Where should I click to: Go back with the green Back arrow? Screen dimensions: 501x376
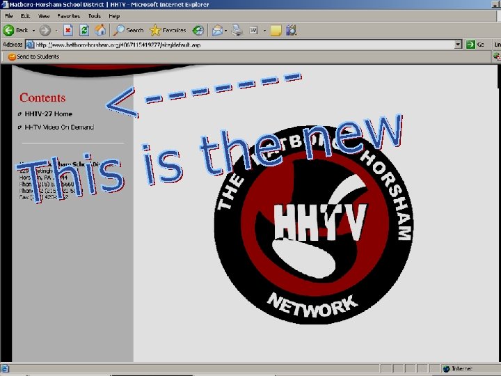click(x=15, y=31)
